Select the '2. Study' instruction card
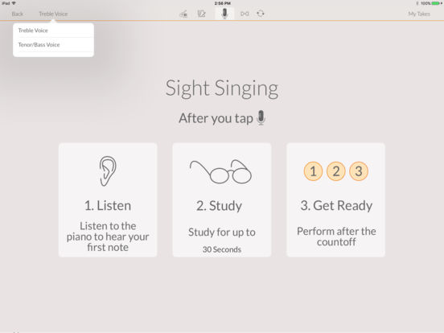Image resolution: width=444 pixels, height=333 pixels. [222, 200]
